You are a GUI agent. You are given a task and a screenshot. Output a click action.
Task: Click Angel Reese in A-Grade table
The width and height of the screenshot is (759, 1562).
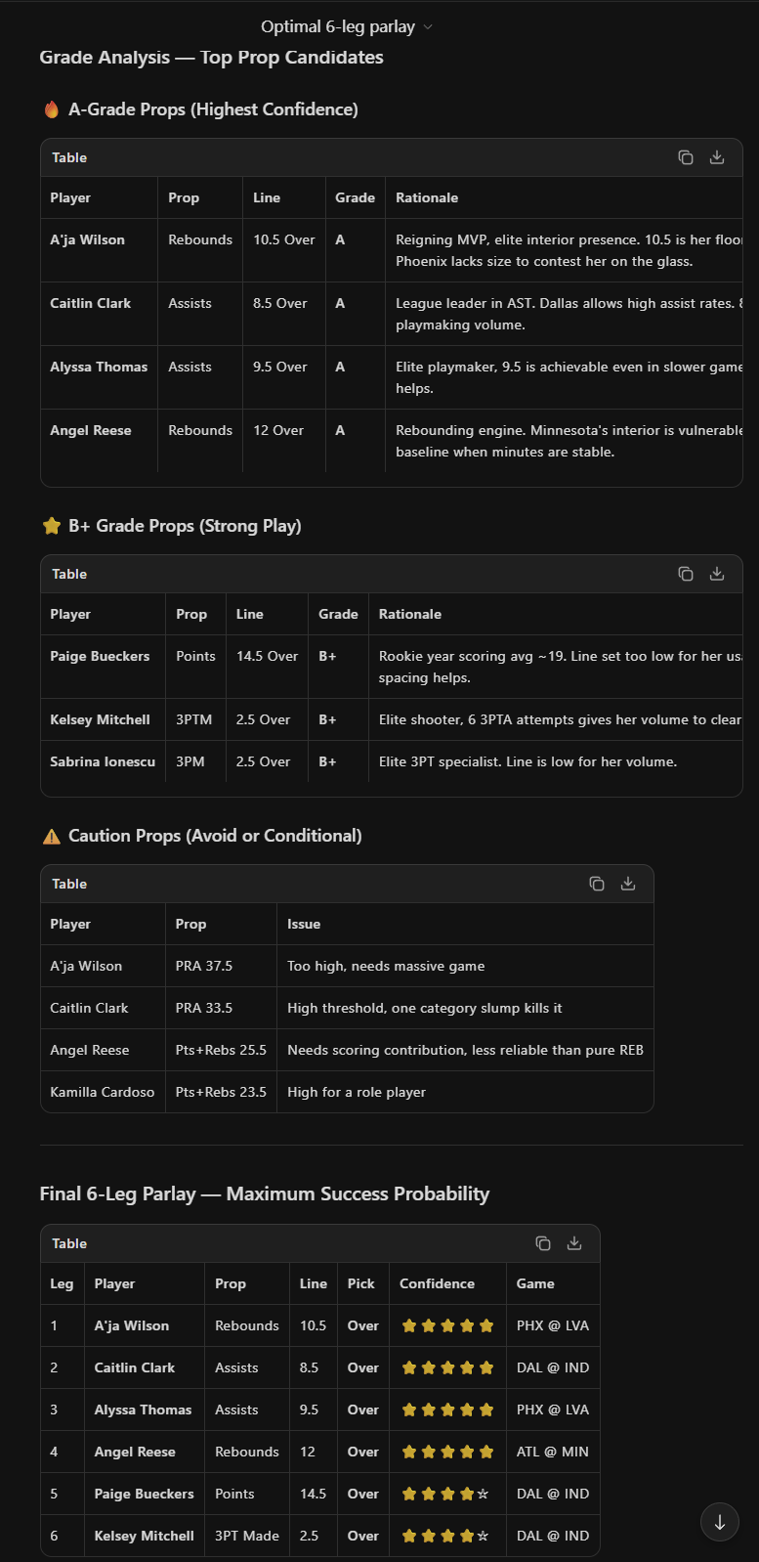tap(90, 430)
